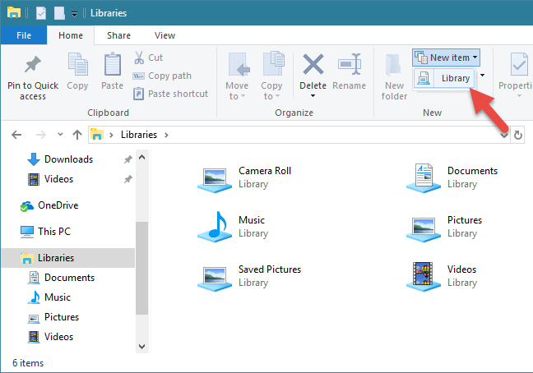533x373 pixels.
Task: Click the Back navigation arrow
Action: 16,135
